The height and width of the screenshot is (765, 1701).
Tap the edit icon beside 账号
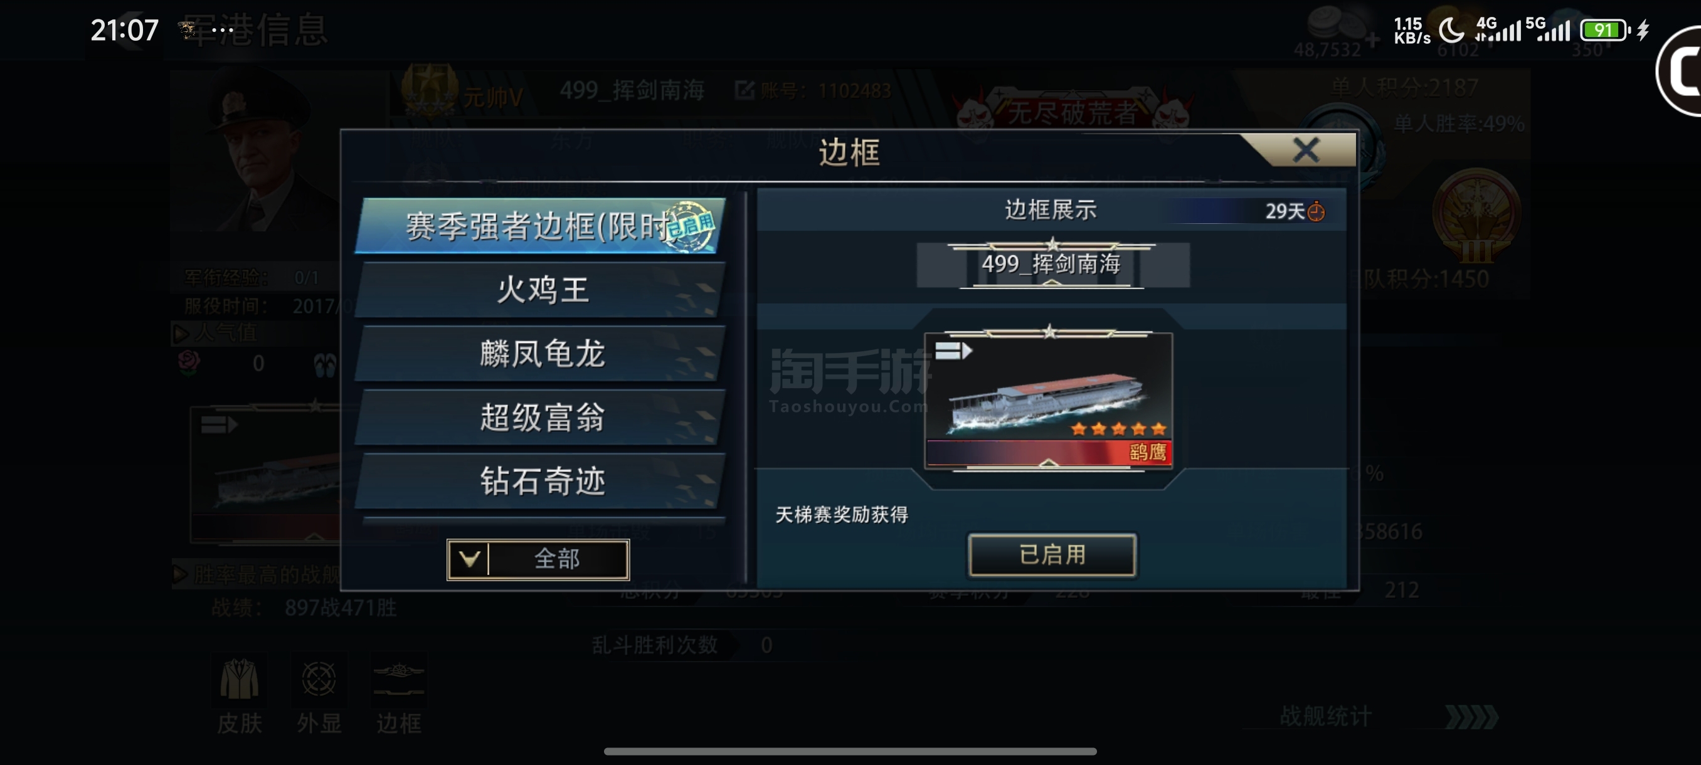coord(744,90)
